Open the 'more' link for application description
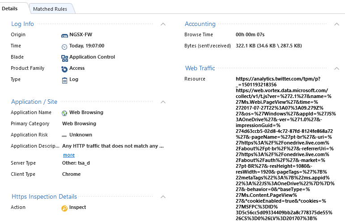Image resolution: width=345 pixels, height=221 pixels. point(69,155)
